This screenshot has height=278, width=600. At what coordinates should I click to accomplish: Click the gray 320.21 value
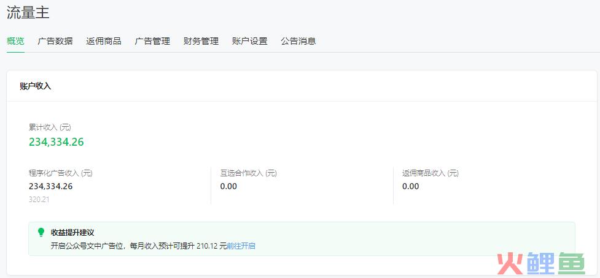pos(39,200)
